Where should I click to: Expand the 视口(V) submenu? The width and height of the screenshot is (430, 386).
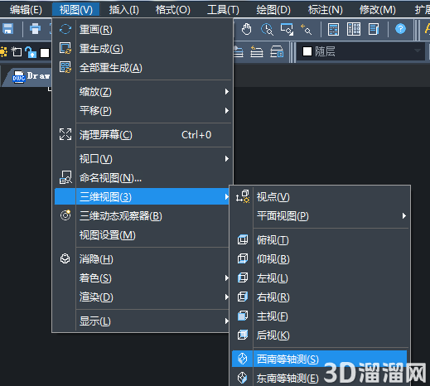143,159
